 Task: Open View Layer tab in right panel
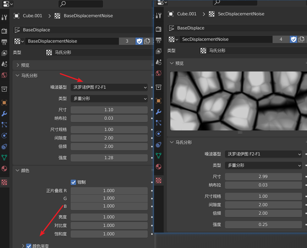point(159,51)
